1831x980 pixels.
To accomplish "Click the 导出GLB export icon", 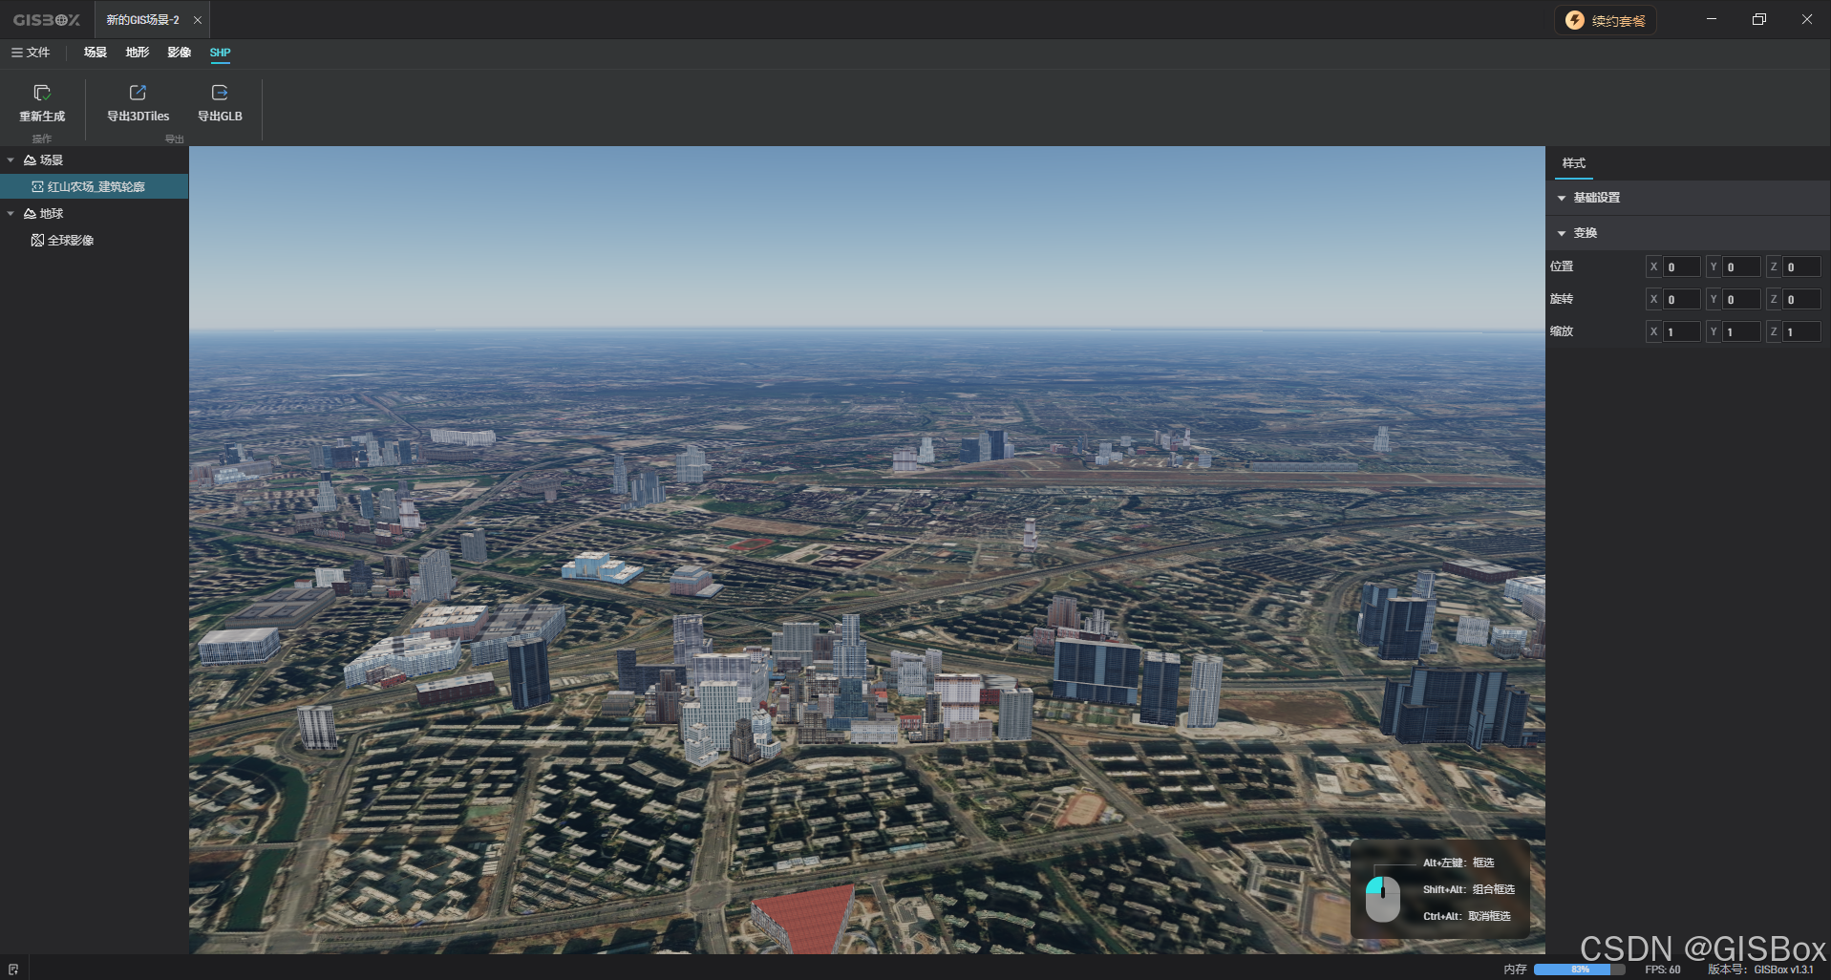I will pos(220,93).
